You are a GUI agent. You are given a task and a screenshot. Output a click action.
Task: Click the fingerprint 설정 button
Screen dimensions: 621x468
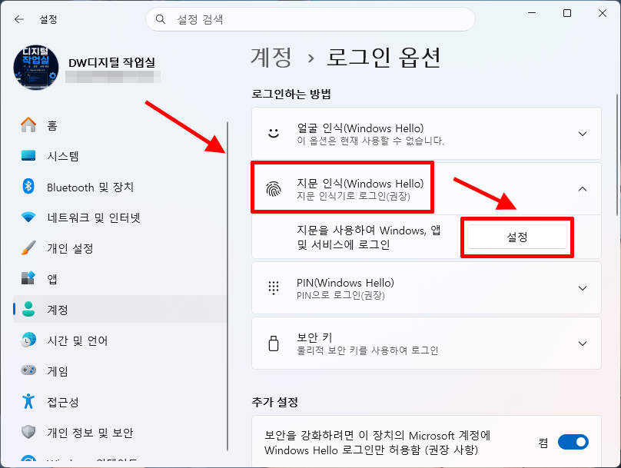point(516,237)
